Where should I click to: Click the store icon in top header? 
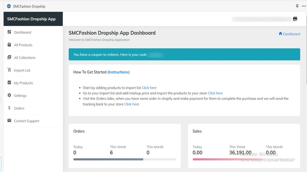pyautogui.click(x=295, y=19)
